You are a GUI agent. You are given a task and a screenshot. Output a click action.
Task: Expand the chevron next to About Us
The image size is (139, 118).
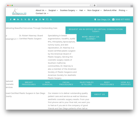pos(46,10)
